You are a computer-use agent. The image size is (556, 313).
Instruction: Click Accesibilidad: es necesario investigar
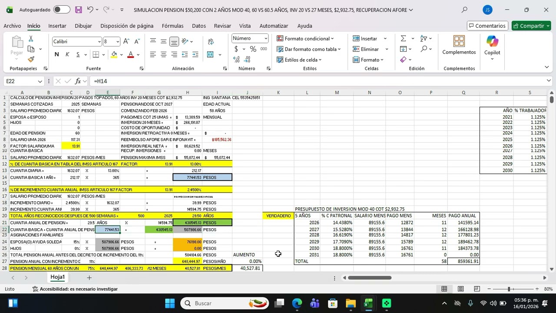click(x=75, y=289)
